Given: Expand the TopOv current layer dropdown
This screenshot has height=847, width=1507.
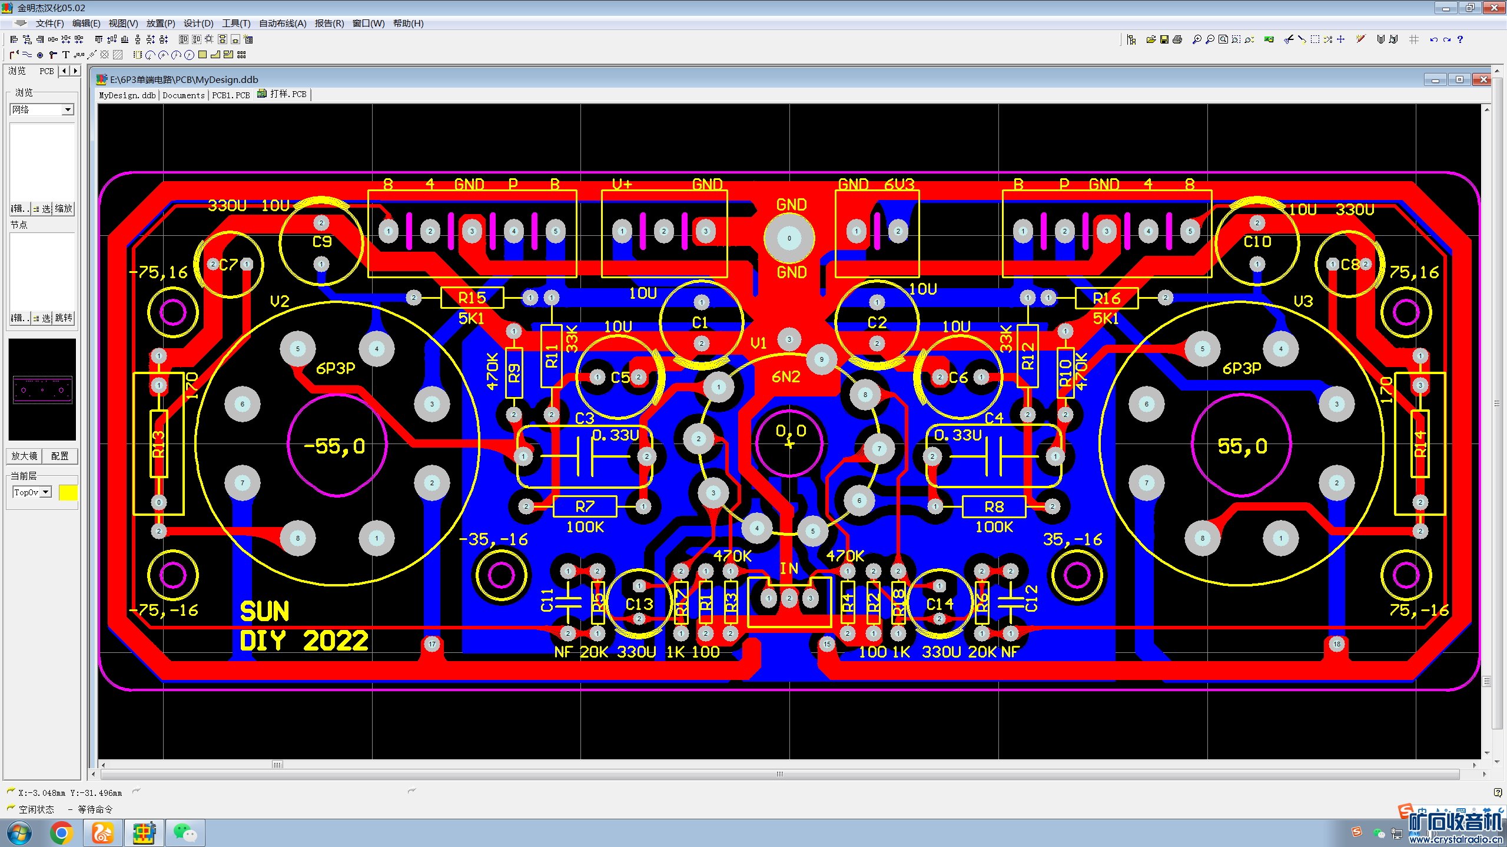Looking at the screenshot, I should tap(46, 492).
